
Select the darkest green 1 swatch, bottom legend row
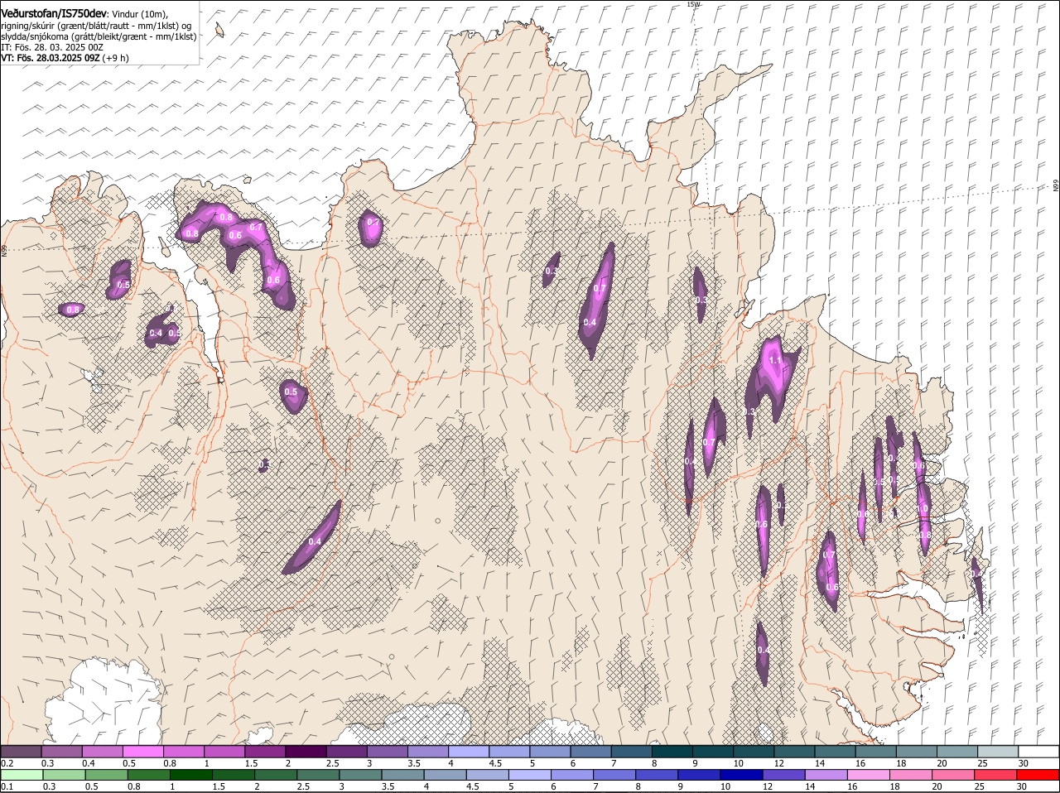pos(190,775)
